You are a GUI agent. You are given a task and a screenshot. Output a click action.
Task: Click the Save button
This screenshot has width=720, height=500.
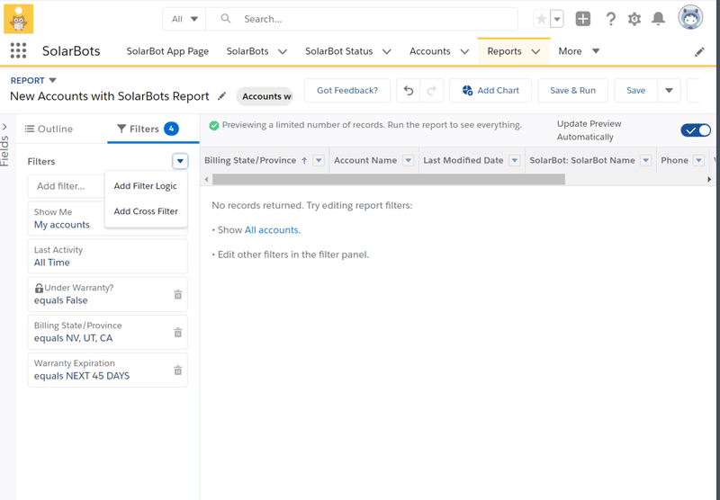[636, 90]
